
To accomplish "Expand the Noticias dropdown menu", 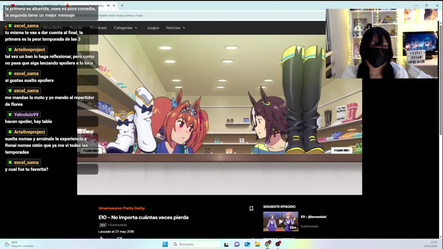I will pyautogui.click(x=176, y=28).
